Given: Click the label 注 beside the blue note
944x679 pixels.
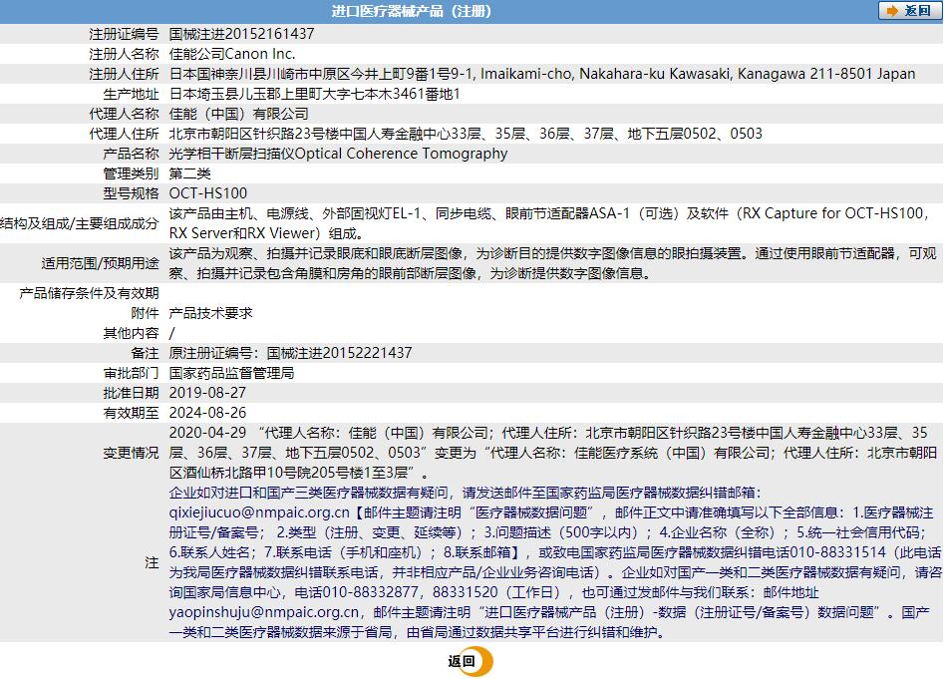Looking at the screenshot, I should click(152, 562).
